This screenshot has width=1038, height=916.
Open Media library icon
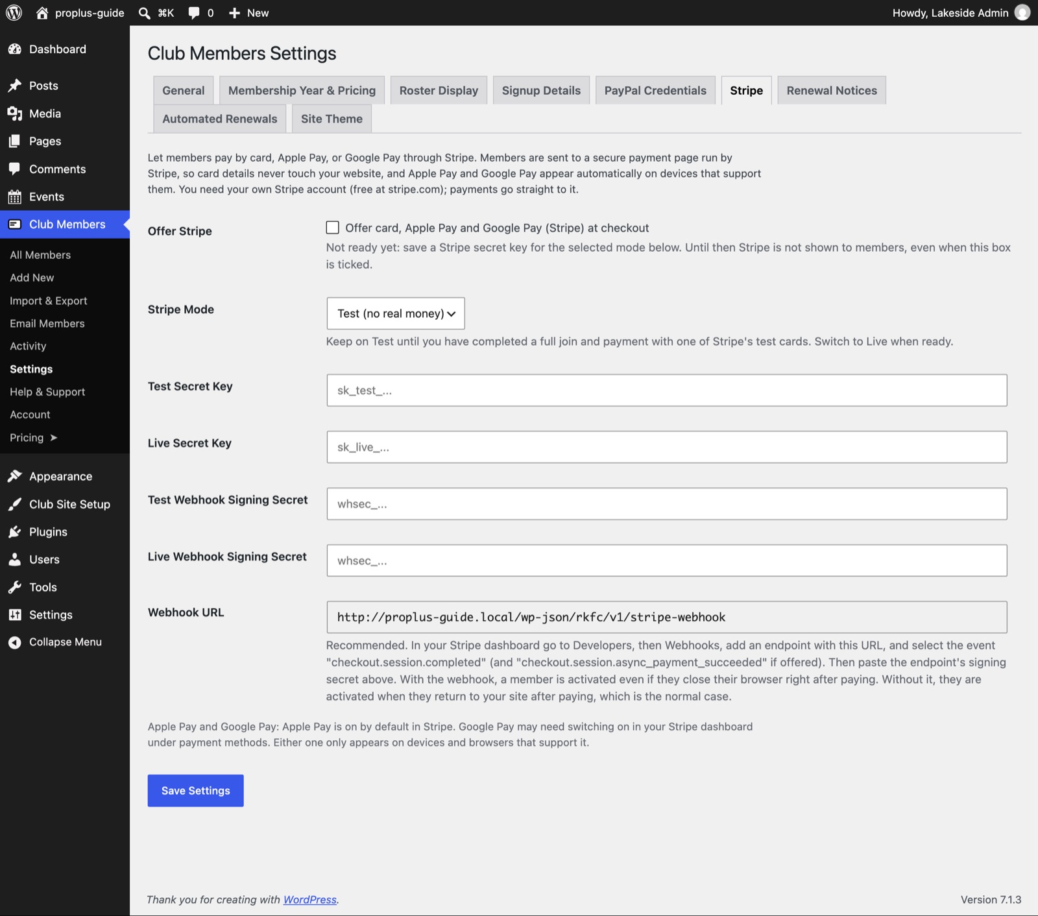tap(15, 114)
